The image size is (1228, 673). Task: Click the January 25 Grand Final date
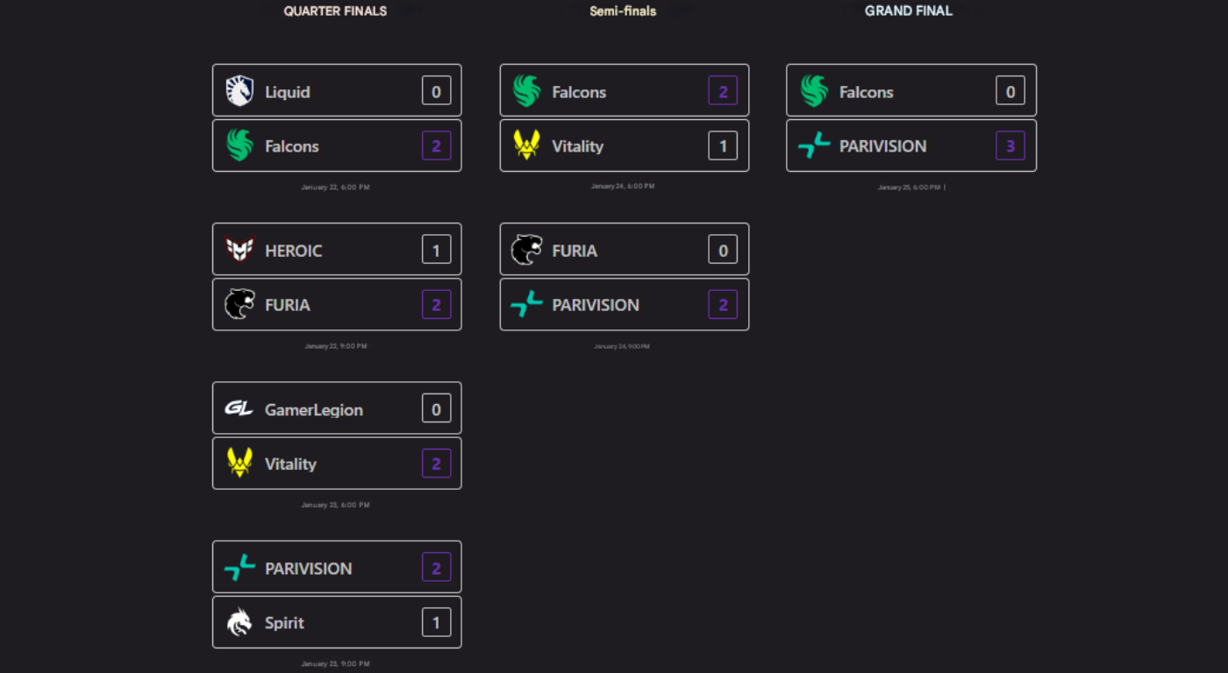point(909,188)
